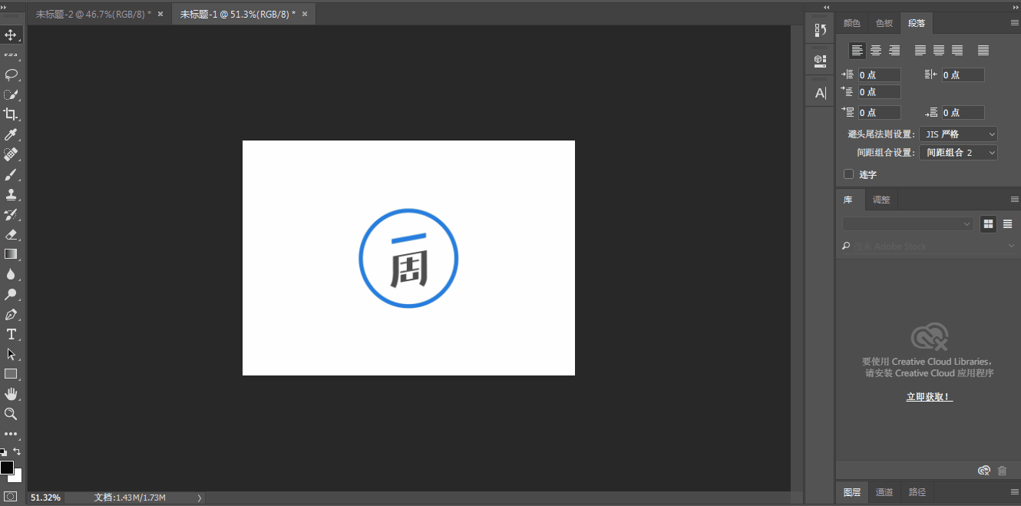This screenshot has width=1021, height=506.
Task: Expand the Adobe Stock search options chevron
Action: (1011, 246)
